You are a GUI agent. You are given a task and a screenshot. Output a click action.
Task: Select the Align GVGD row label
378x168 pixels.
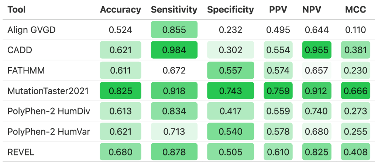coord(31,30)
